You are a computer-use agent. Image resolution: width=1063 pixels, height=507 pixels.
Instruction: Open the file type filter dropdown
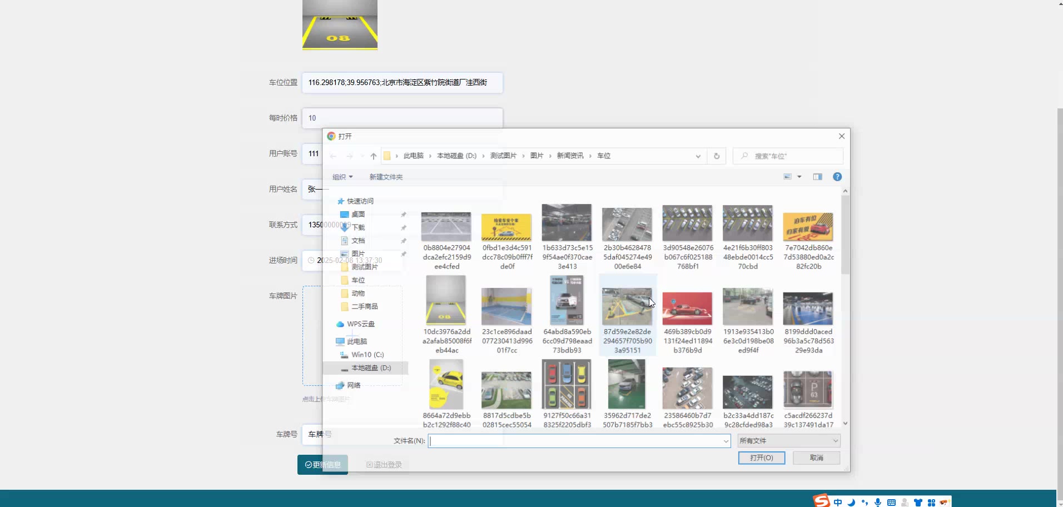pyautogui.click(x=788, y=441)
